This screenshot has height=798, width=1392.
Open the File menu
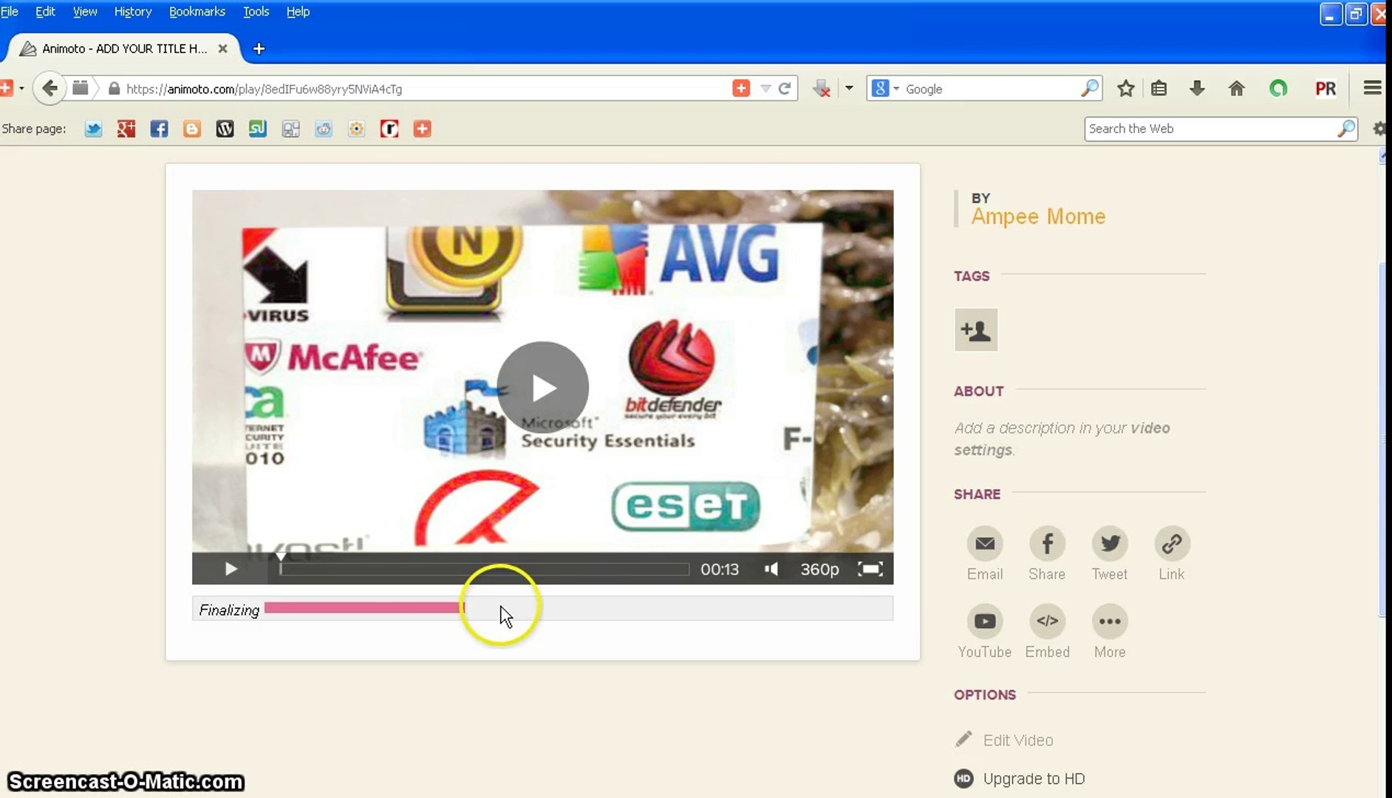[10, 12]
